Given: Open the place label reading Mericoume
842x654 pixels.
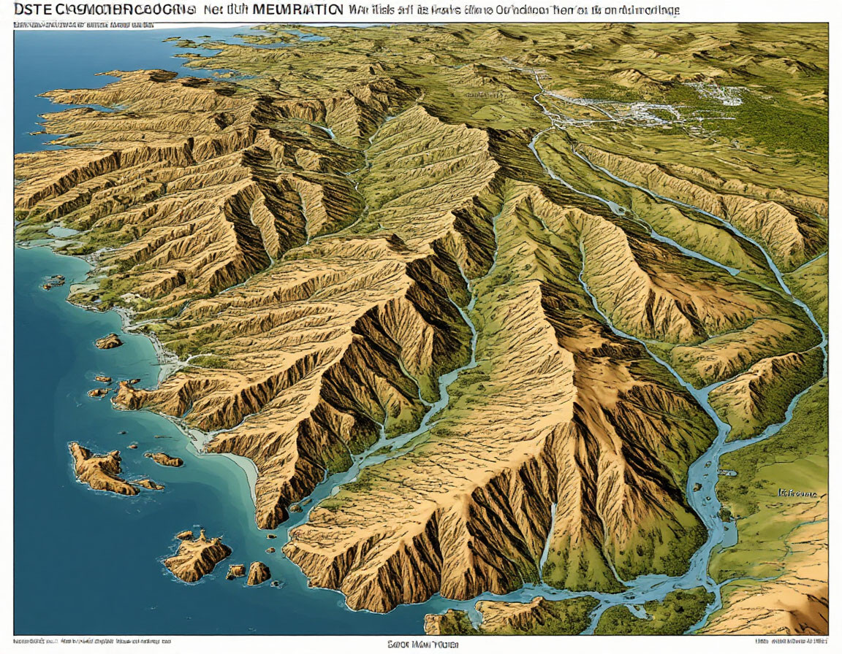Looking at the screenshot, I should [797, 494].
